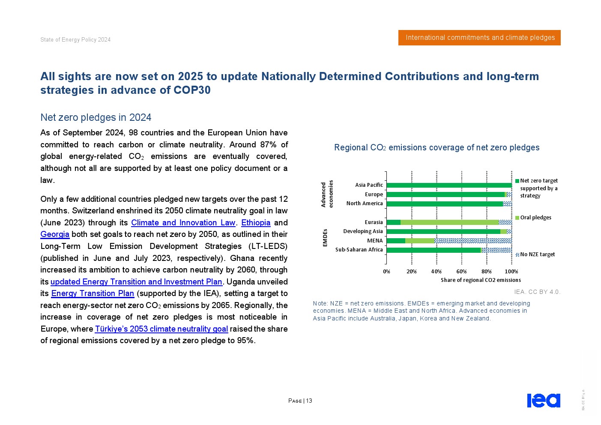Click the State of Energy Policy 2024 header
Screen dimensions: 601x425
coord(75,40)
